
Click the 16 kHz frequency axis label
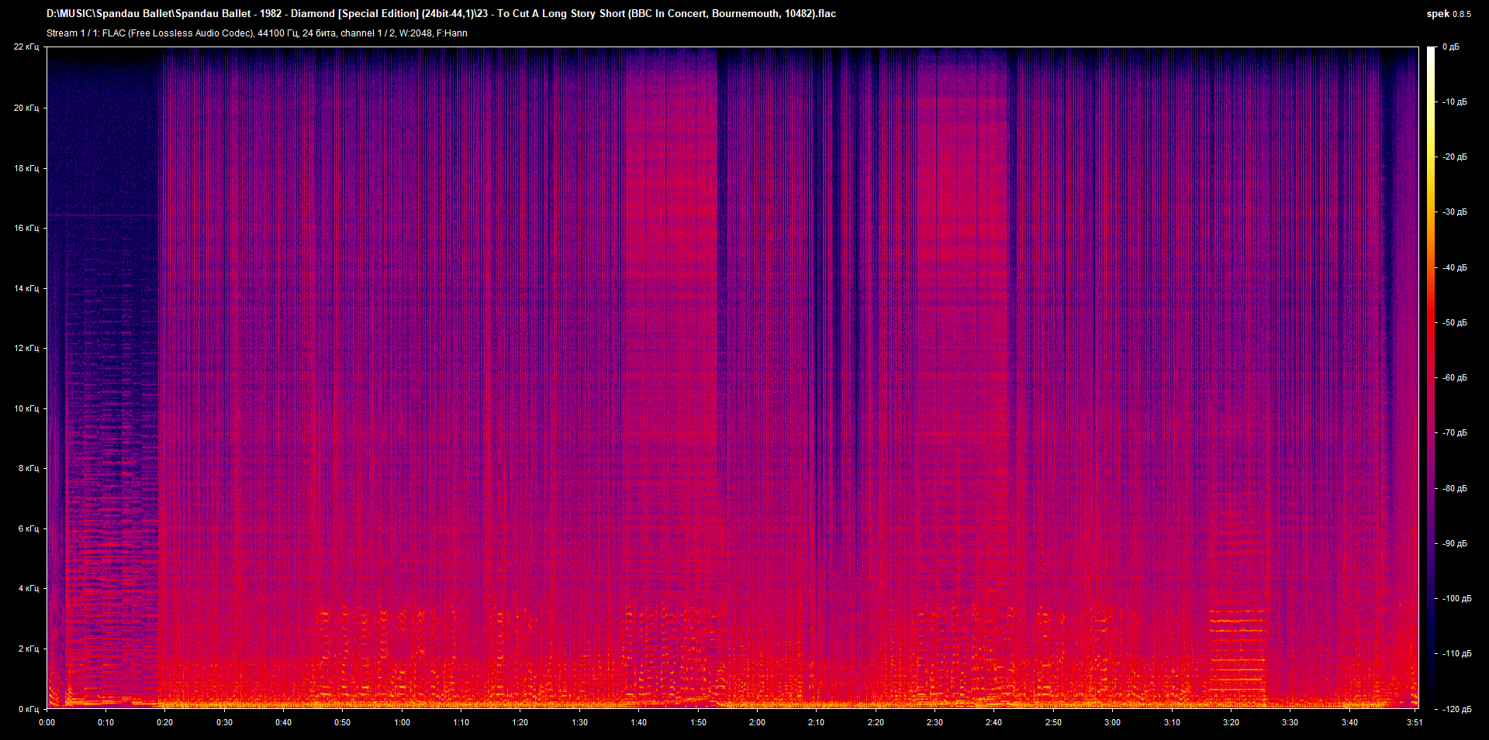tap(26, 228)
